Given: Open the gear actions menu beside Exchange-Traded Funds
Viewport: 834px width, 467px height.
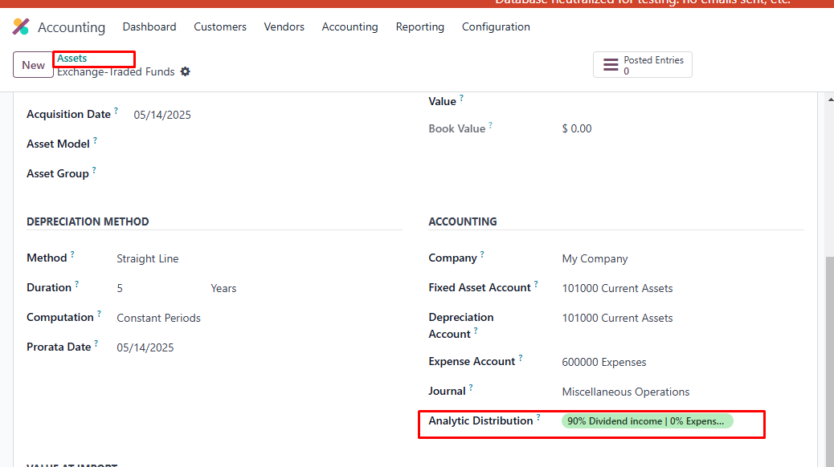Looking at the screenshot, I should click(185, 71).
